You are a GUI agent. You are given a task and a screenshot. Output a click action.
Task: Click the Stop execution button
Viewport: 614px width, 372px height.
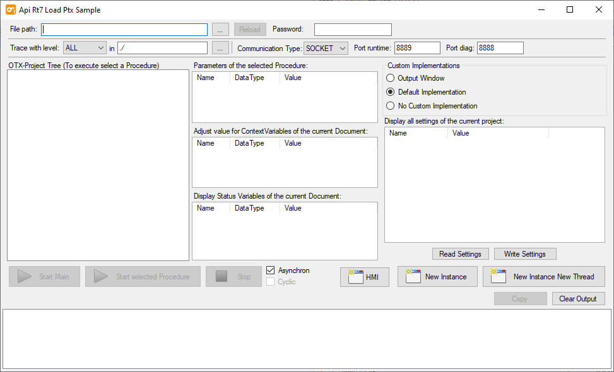coord(233,277)
